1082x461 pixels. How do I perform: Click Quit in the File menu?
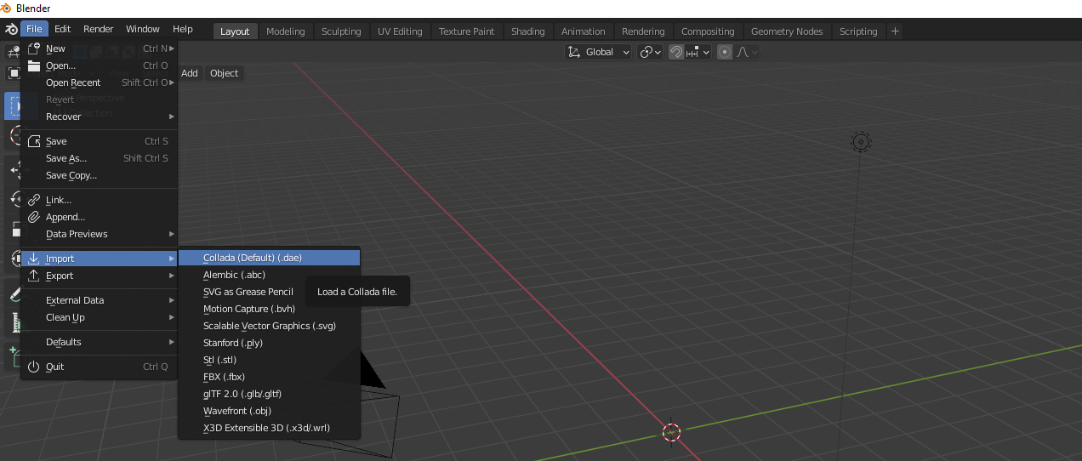tap(99, 367)
